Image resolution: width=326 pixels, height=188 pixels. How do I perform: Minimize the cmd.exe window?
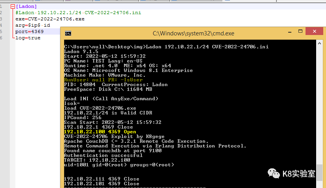(290, 32)
